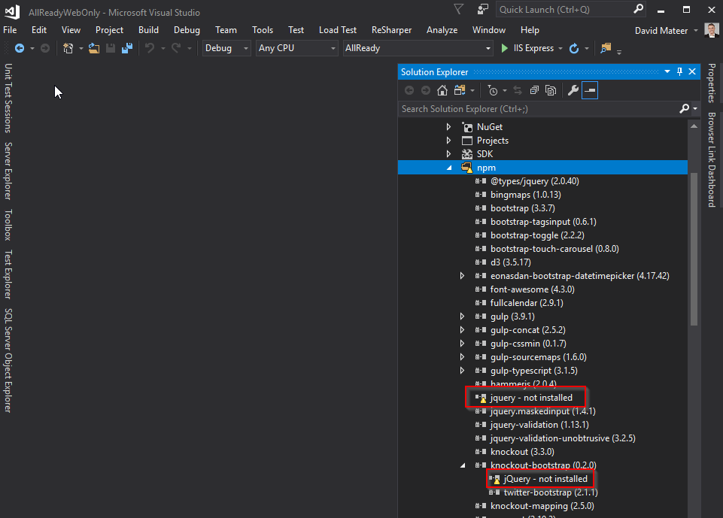Image resolution: width=723 pixels, height=518 pixels.
Task: Open the Project menu
Action: [109, 30]
